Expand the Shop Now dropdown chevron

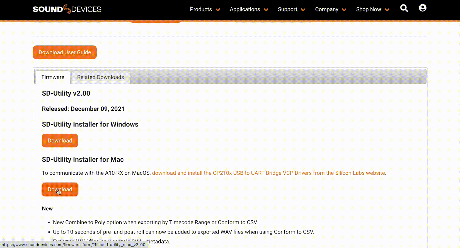(x=387, y=10)
